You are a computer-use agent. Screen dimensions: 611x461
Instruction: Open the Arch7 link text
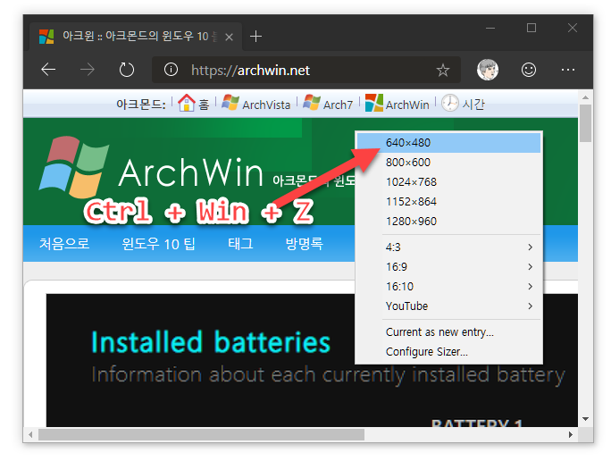tap(338, 105)
